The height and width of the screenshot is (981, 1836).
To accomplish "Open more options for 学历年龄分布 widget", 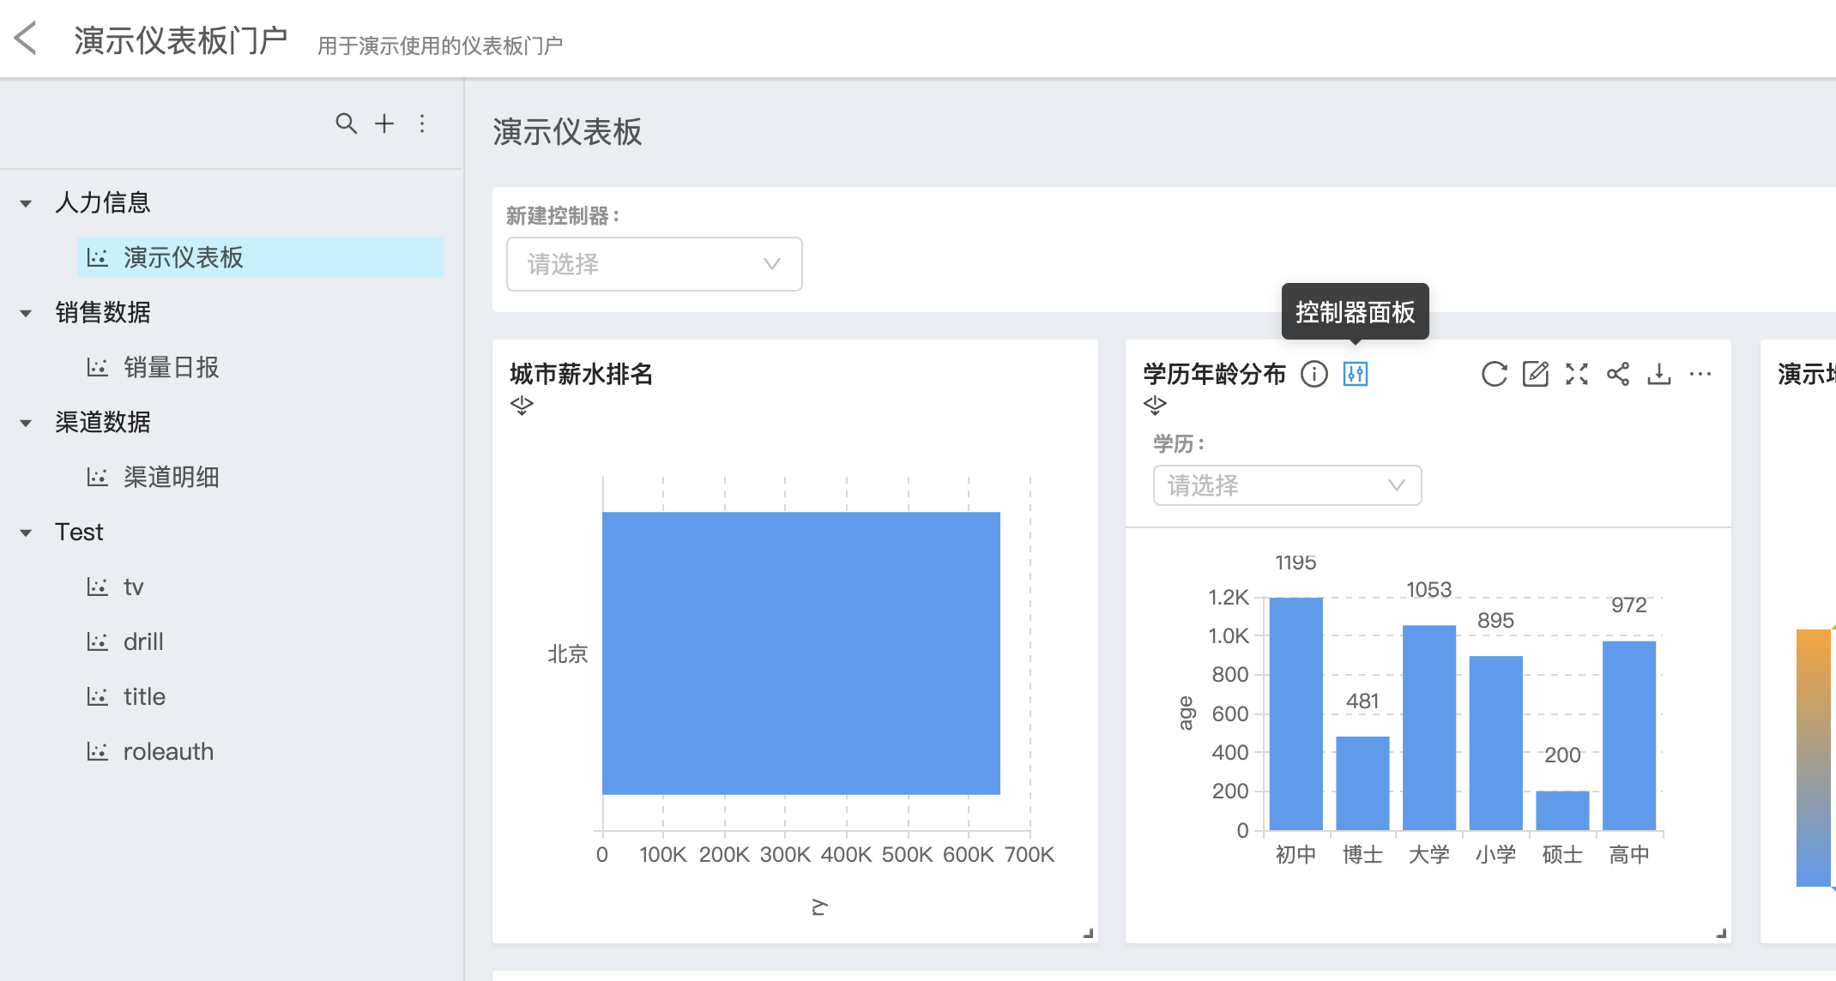I will (1700, 374).
